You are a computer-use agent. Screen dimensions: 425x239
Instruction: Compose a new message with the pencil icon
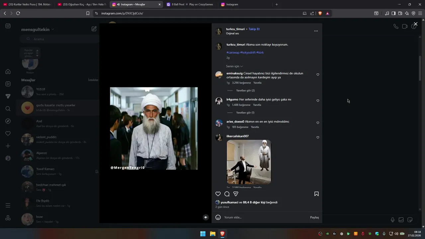94,29
